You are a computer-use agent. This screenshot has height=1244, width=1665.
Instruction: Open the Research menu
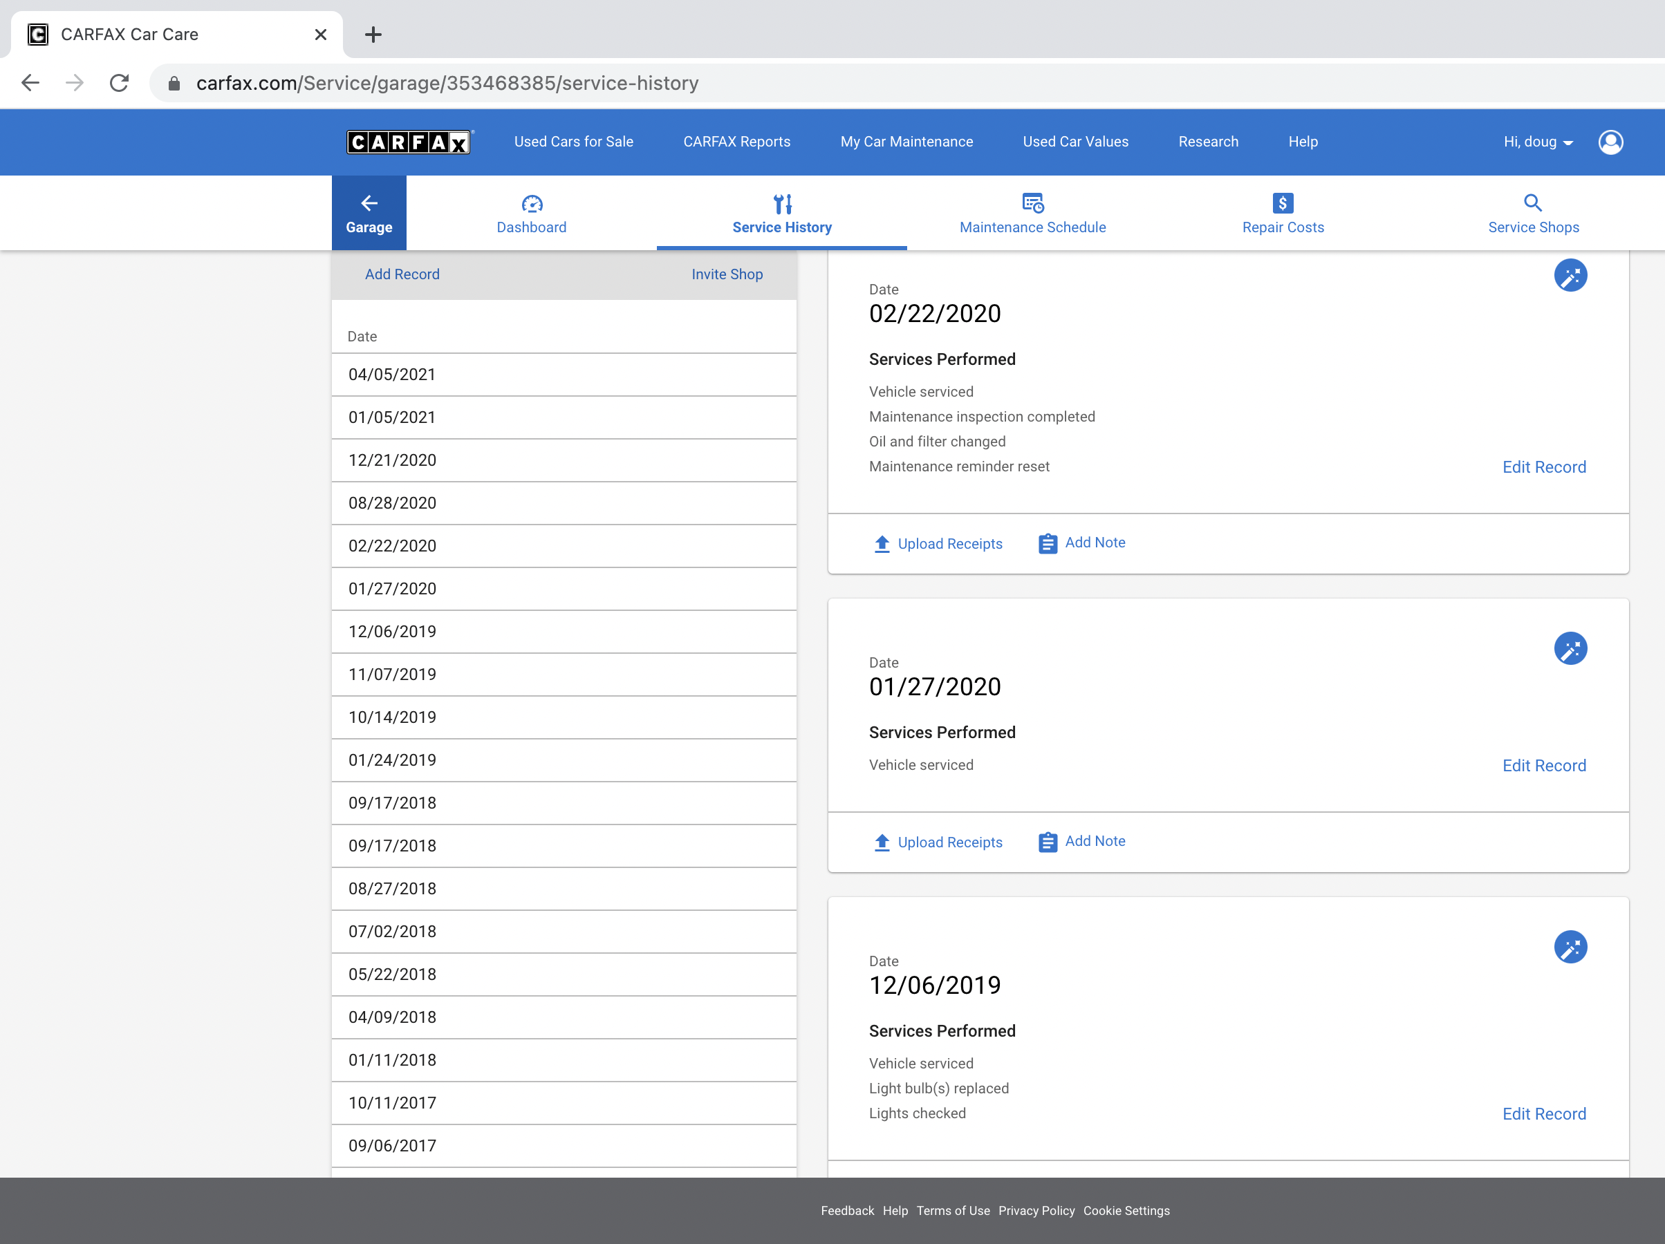pyautogui.click(x=1208, y=142)
